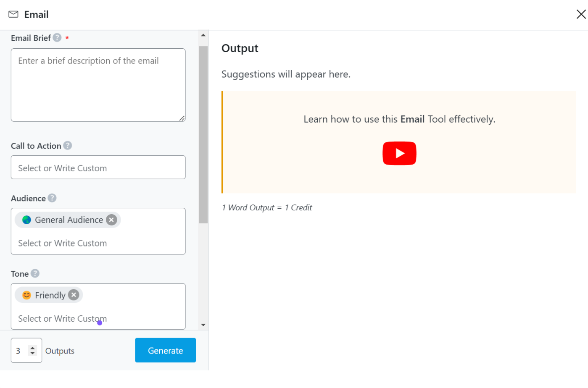
Task: Open the Audience help question mark icon
Action: [x=52, y=198]
